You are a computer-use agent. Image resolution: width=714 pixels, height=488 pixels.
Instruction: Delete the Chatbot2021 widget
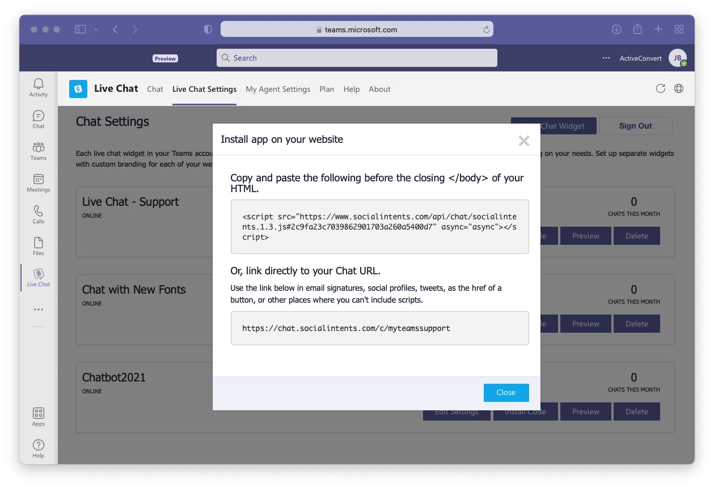(636, 411)
